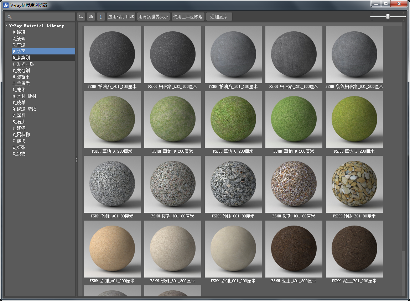Toggle the Aa case-sensitive search button
The image size is (410, 301).
pos(81,17)
